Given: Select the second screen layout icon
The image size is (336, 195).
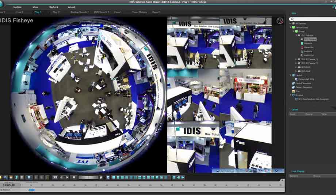Looking at the screenshot, I should coord(118,177).
